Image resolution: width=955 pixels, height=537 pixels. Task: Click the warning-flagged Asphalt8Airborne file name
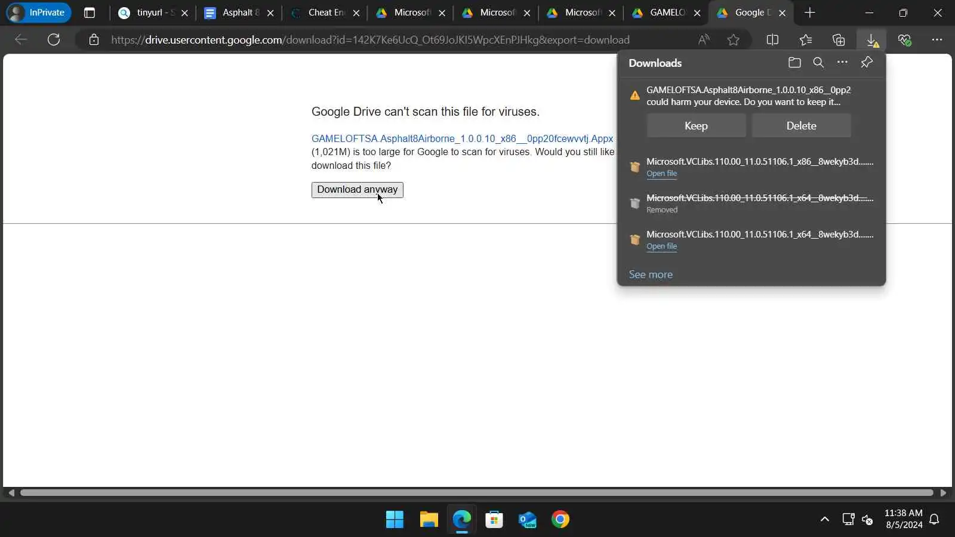click(x=748, y=90)
